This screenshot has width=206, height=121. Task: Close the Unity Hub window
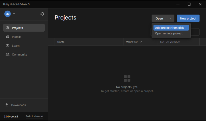point(200,4)
